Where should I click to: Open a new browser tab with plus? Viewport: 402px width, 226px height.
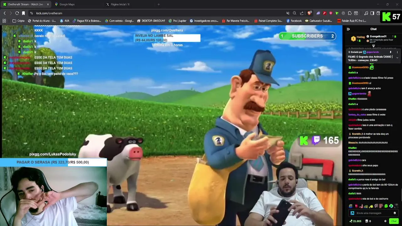(x=159, y=4)
